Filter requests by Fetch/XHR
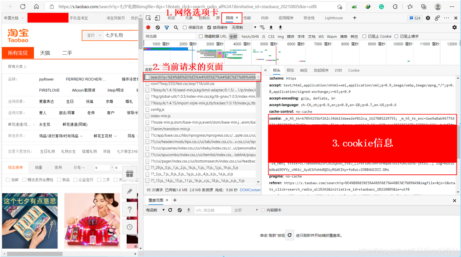Screen dimensions: 461x257 [250, 37]
